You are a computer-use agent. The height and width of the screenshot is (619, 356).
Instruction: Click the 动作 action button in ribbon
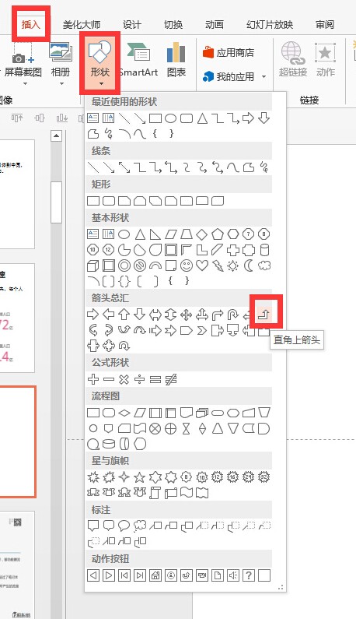coord(325,59)
